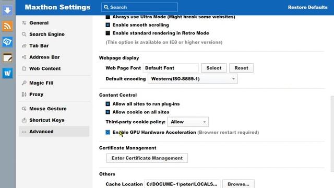334x188 pixels.
Task: Click the Tab Bar icon
Action: click(24, 45)
